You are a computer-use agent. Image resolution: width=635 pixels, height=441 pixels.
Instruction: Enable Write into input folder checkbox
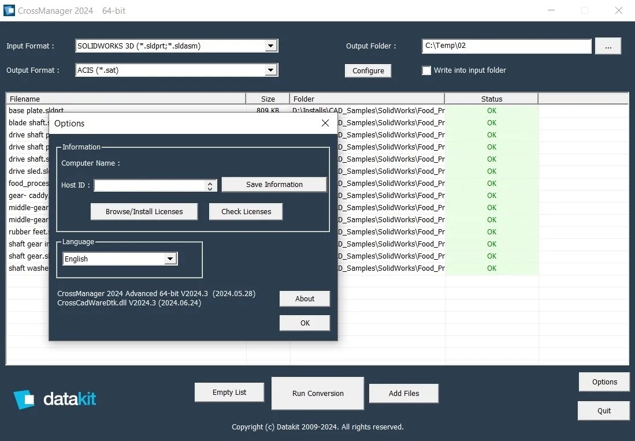[x=426, y=70]
